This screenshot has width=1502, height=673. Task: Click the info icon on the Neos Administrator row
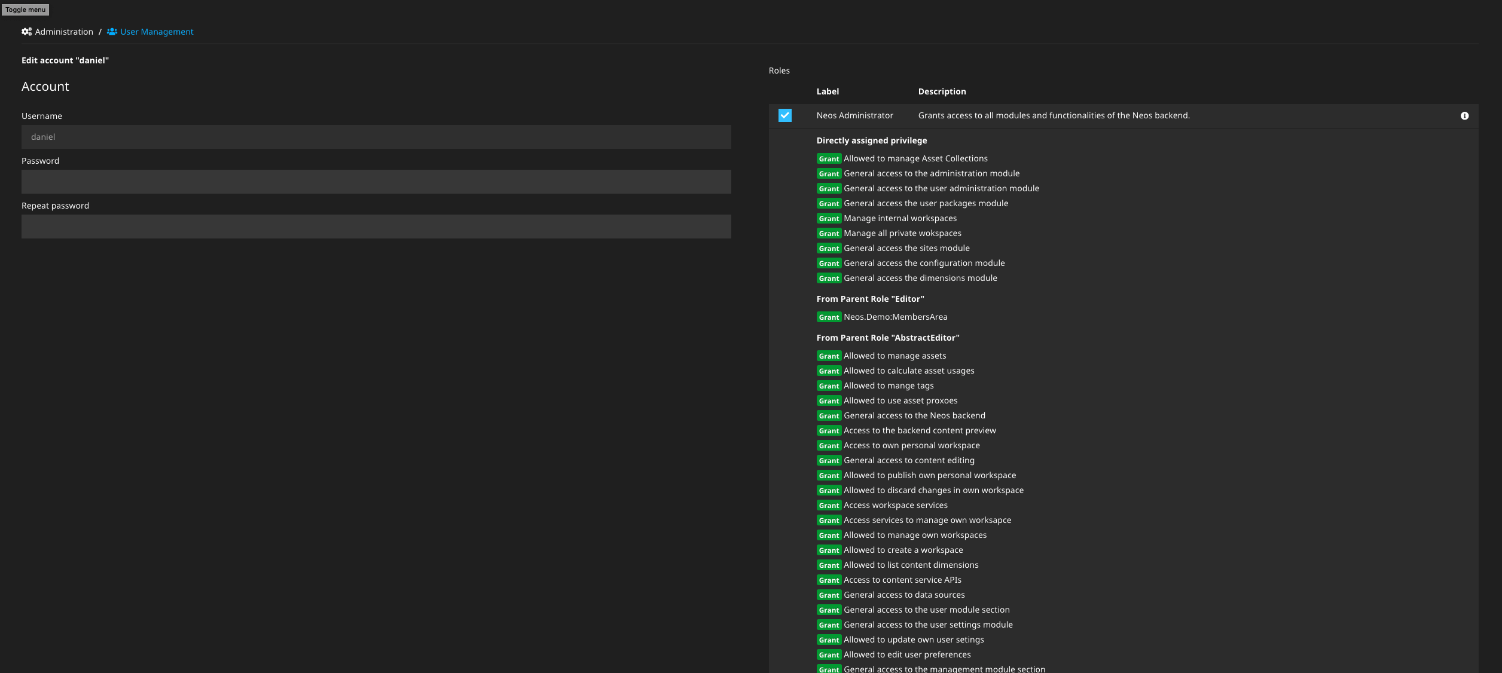pyautogui.click(x=1465, y=115)
